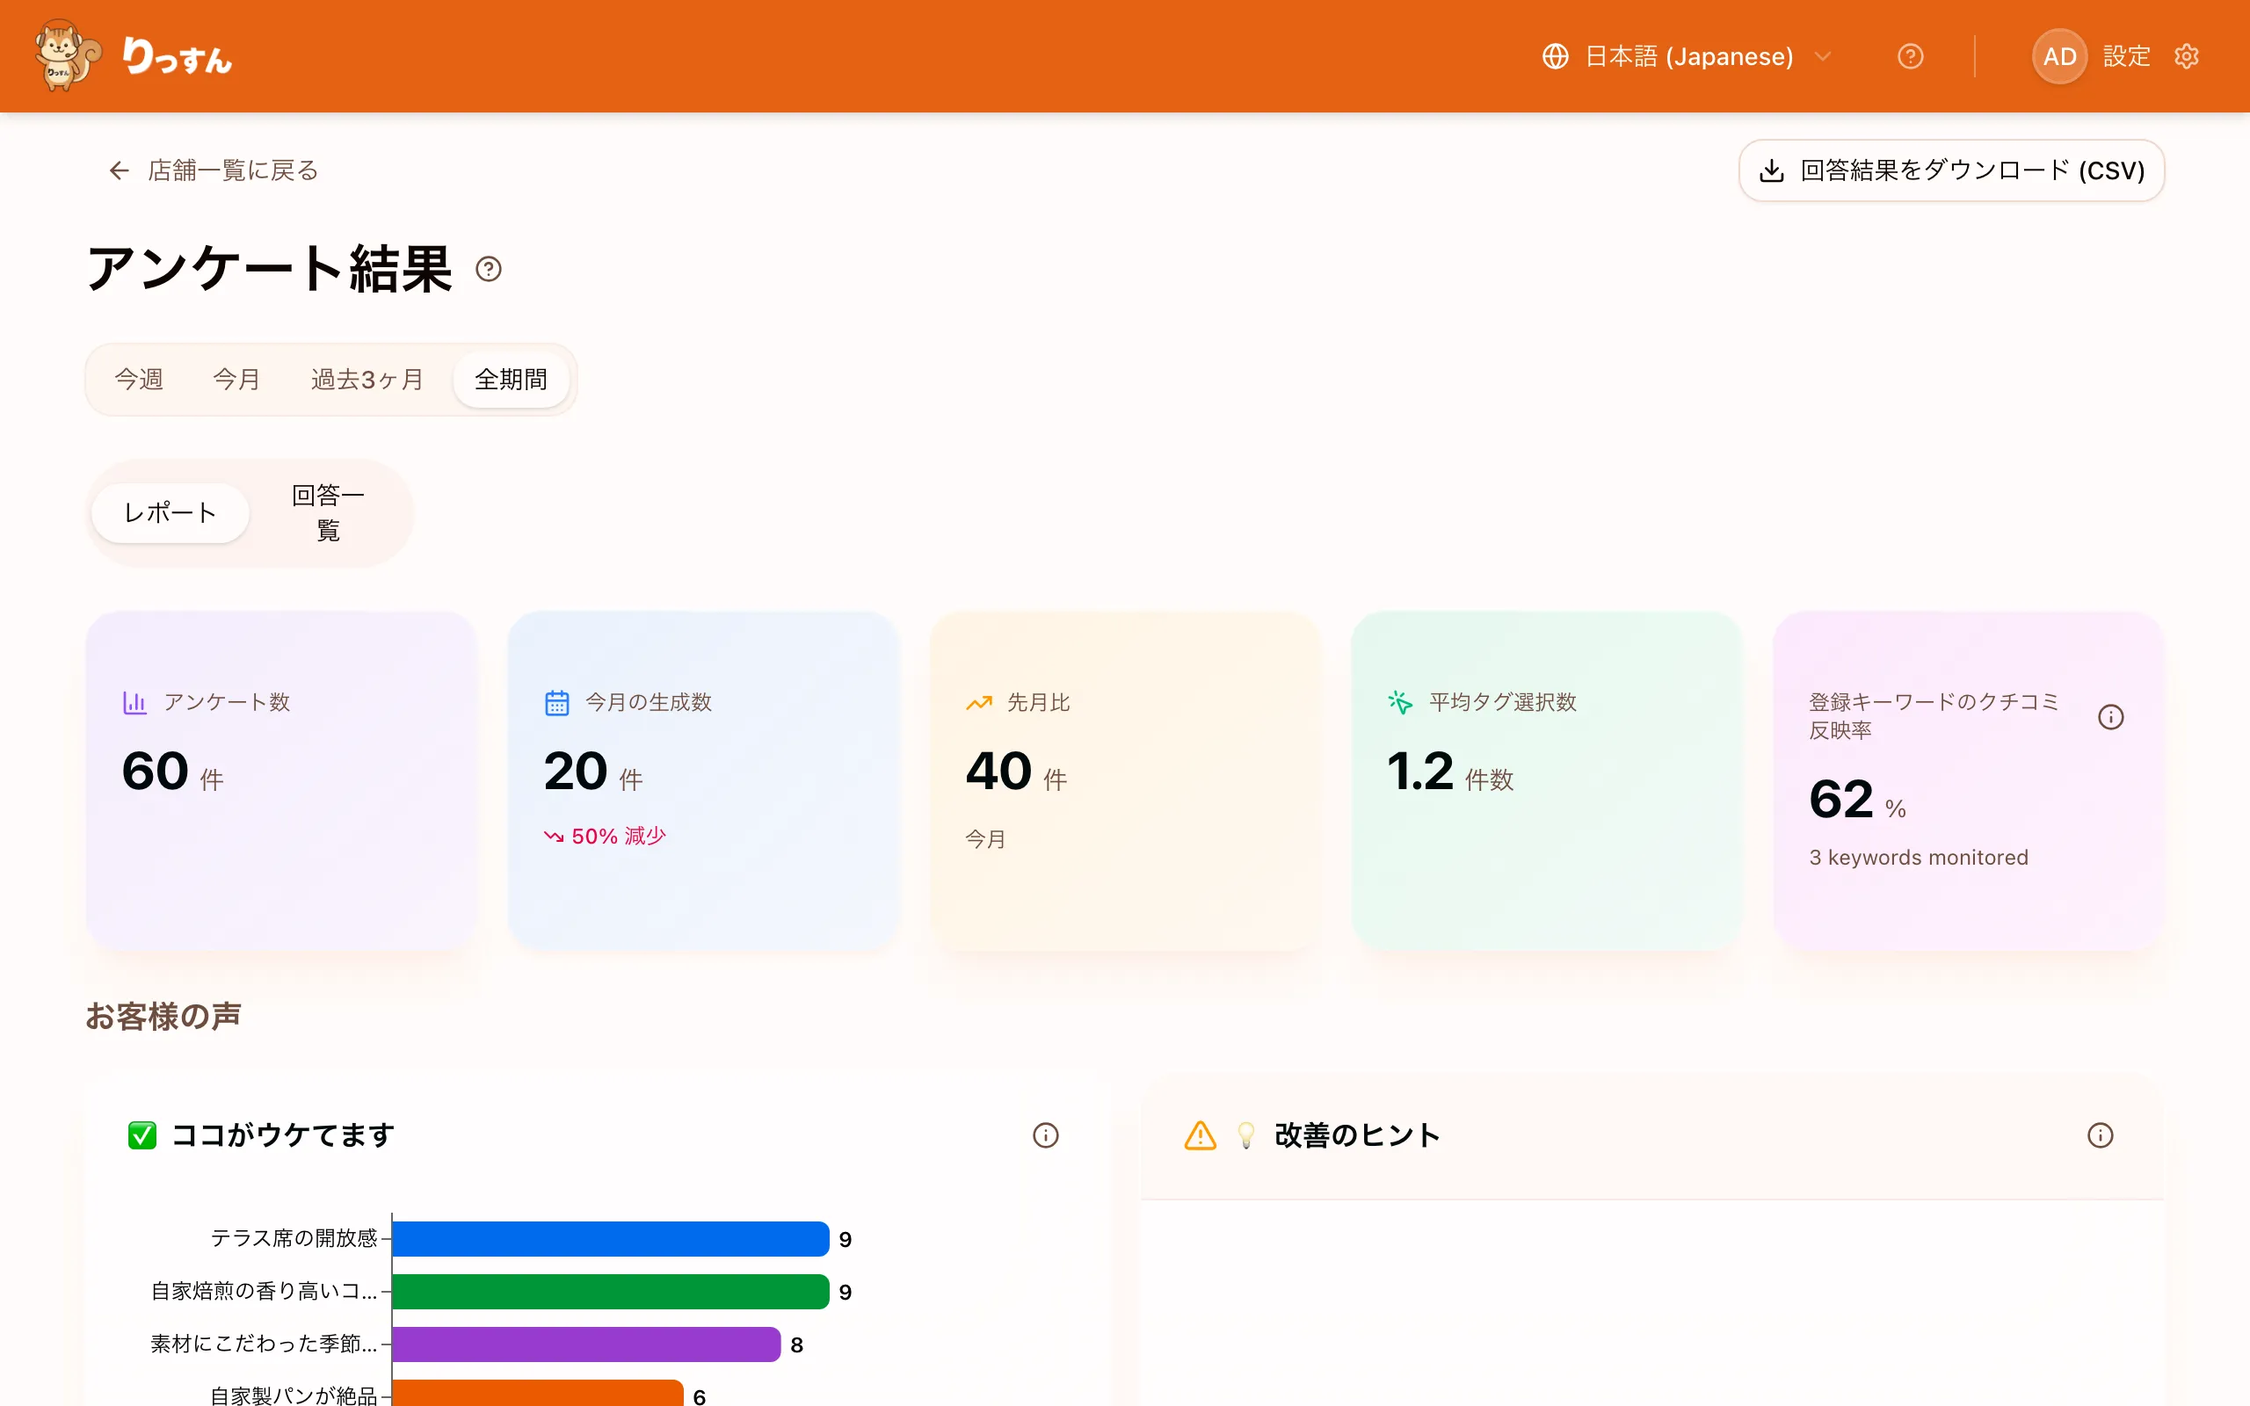Click the globe language icon
Viewport: 2250px width, 1406px height.
(1556, 57)
